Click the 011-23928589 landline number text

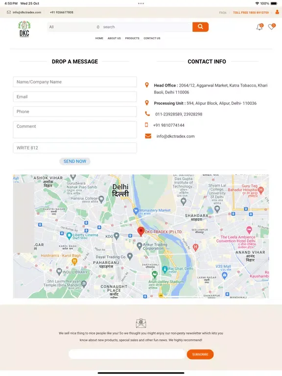168,114
